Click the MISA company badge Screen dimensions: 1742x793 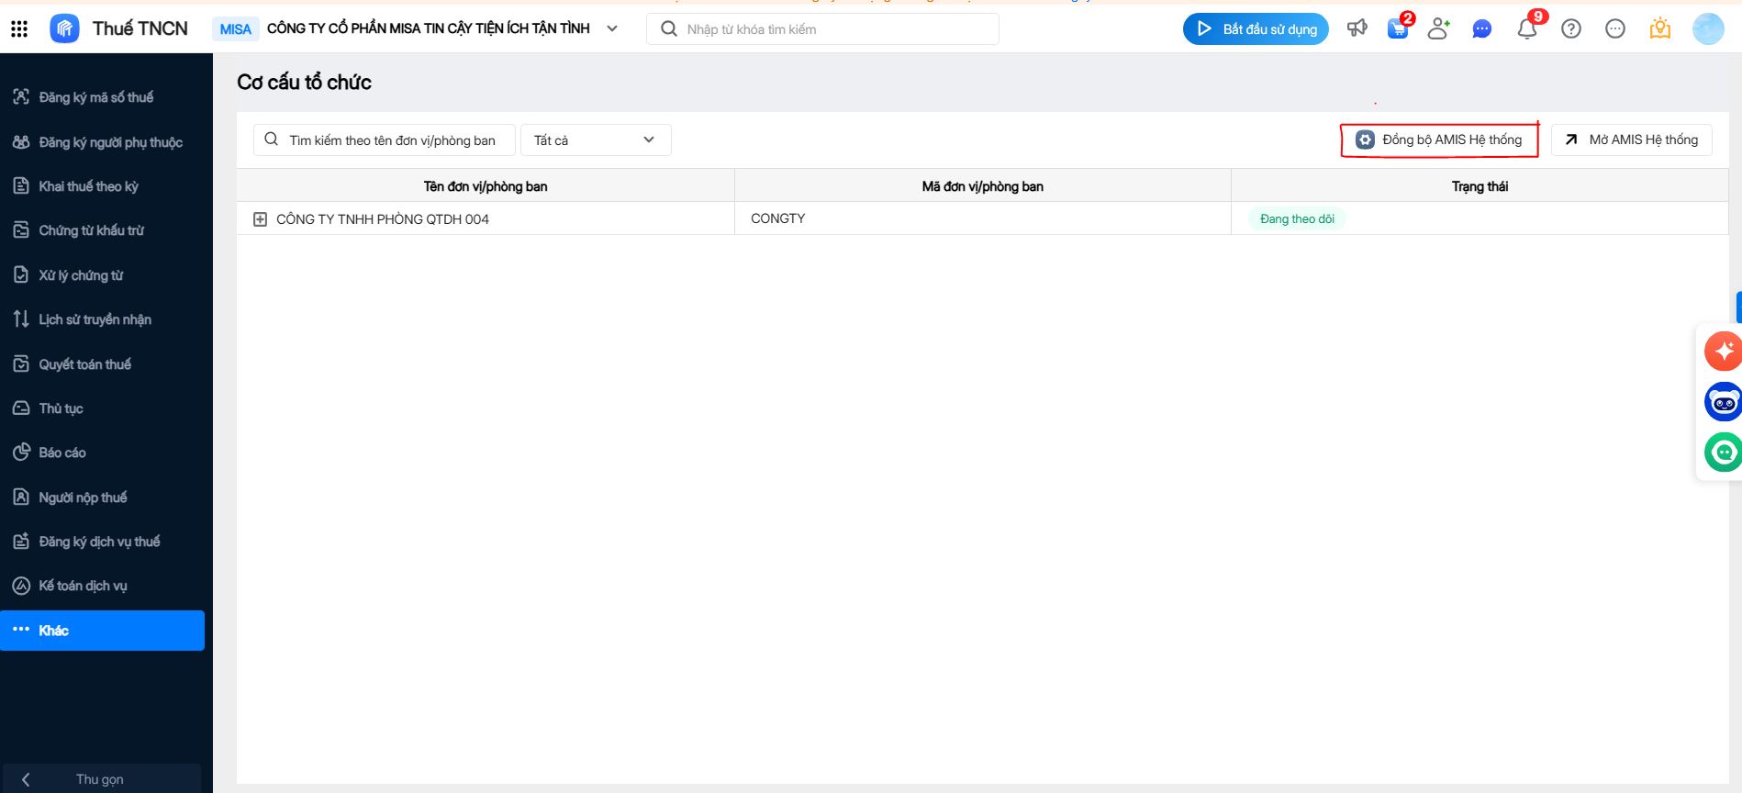(x=236, y=29)
